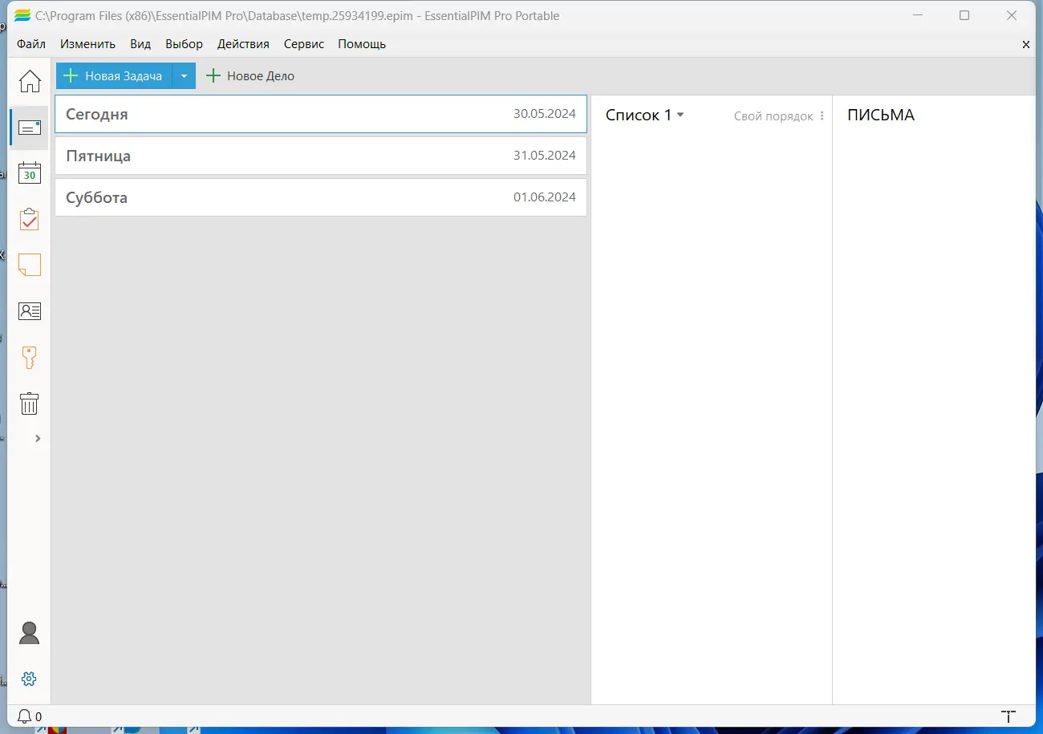Click the reminders bell in status bar
The width and height of the screenshot is (1043, 734).
pos(25,716)
